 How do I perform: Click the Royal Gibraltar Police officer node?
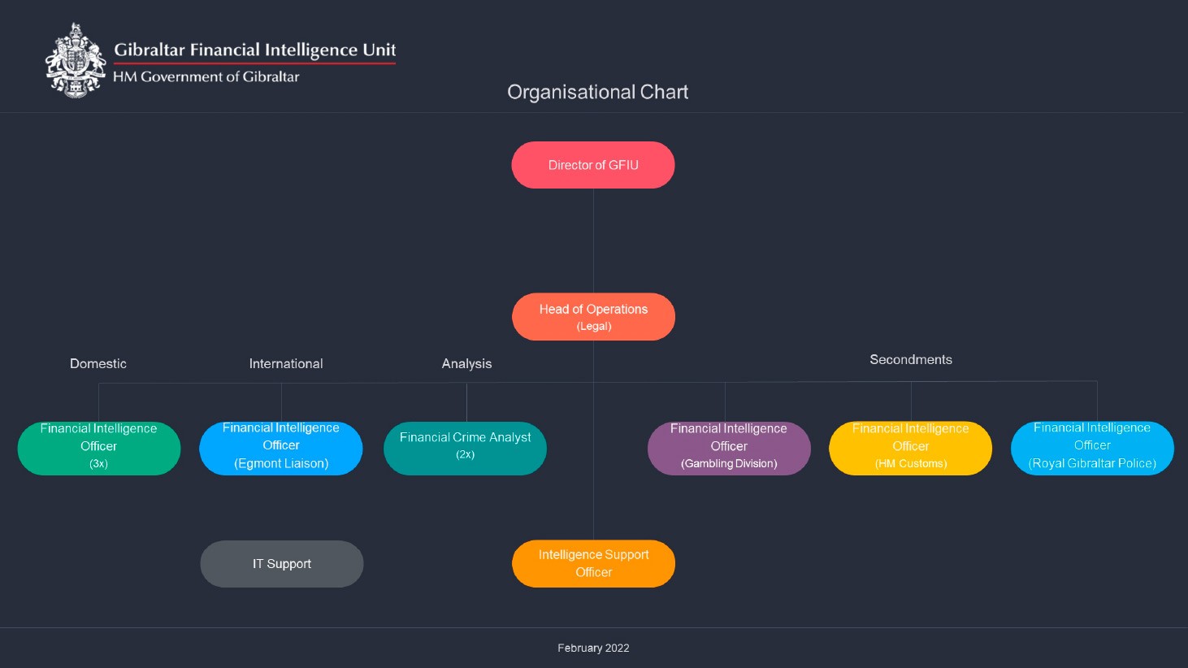(x=1092, y=448)
